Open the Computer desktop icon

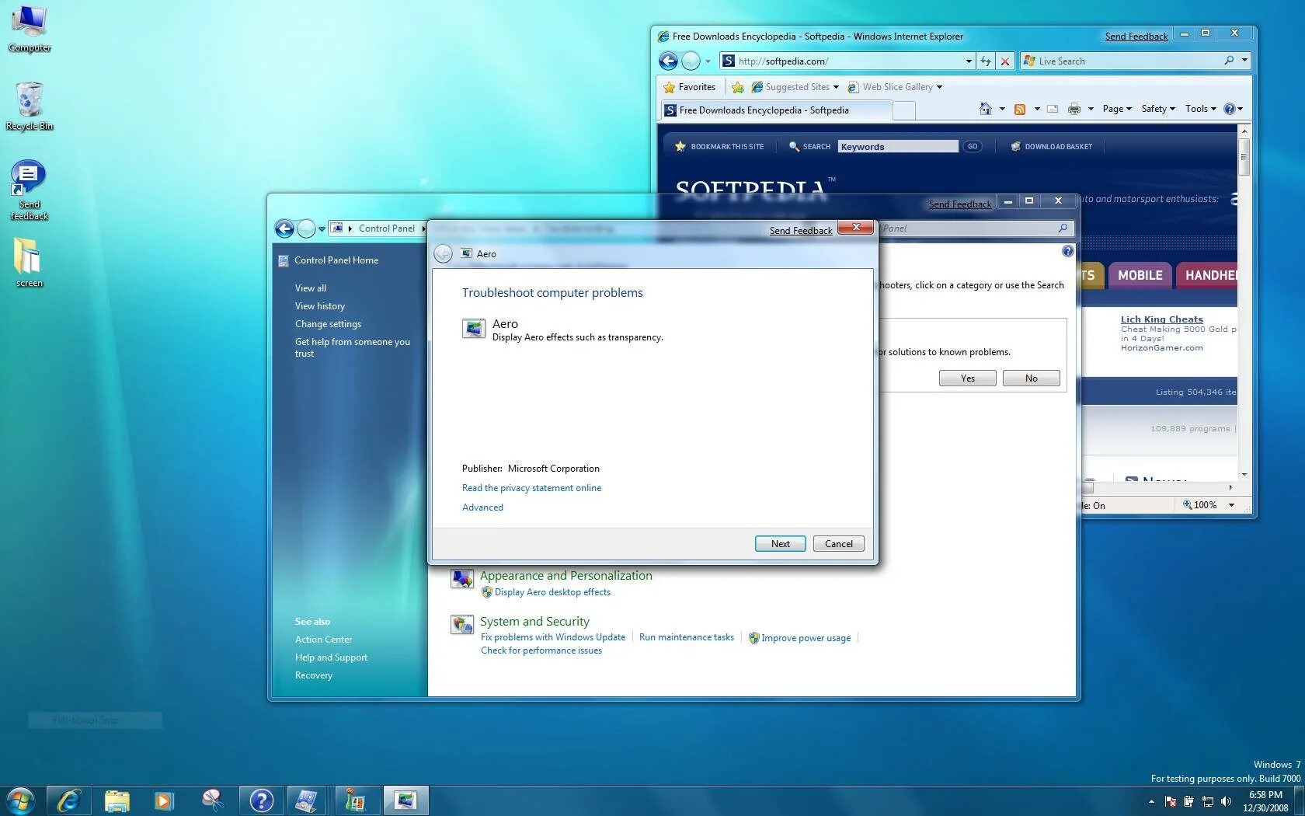click(x=30, y=30)
